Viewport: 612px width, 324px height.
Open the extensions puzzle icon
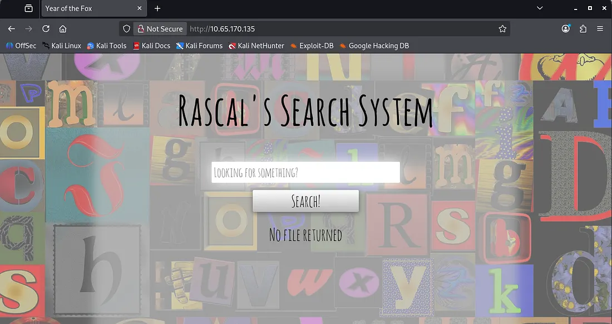pyautogui.click(x=583, y=29)
